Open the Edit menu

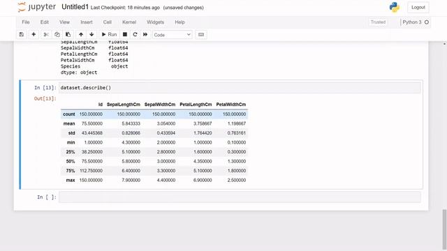tap(45, 22)
